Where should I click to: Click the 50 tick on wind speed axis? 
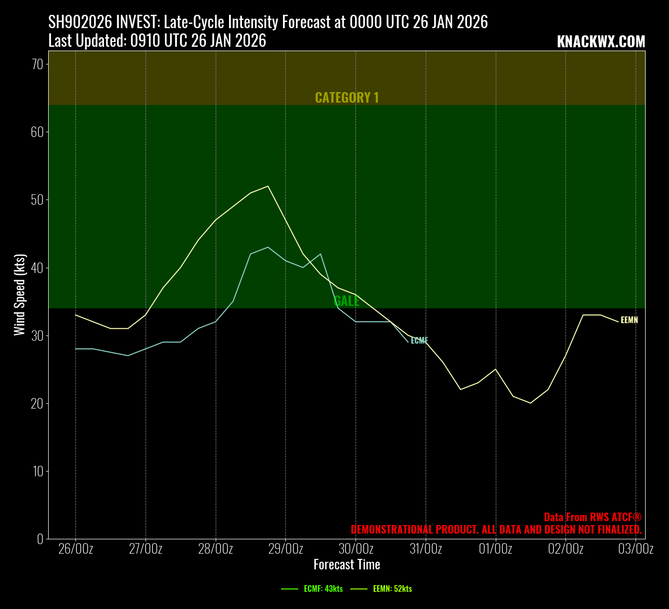point(37,199)
